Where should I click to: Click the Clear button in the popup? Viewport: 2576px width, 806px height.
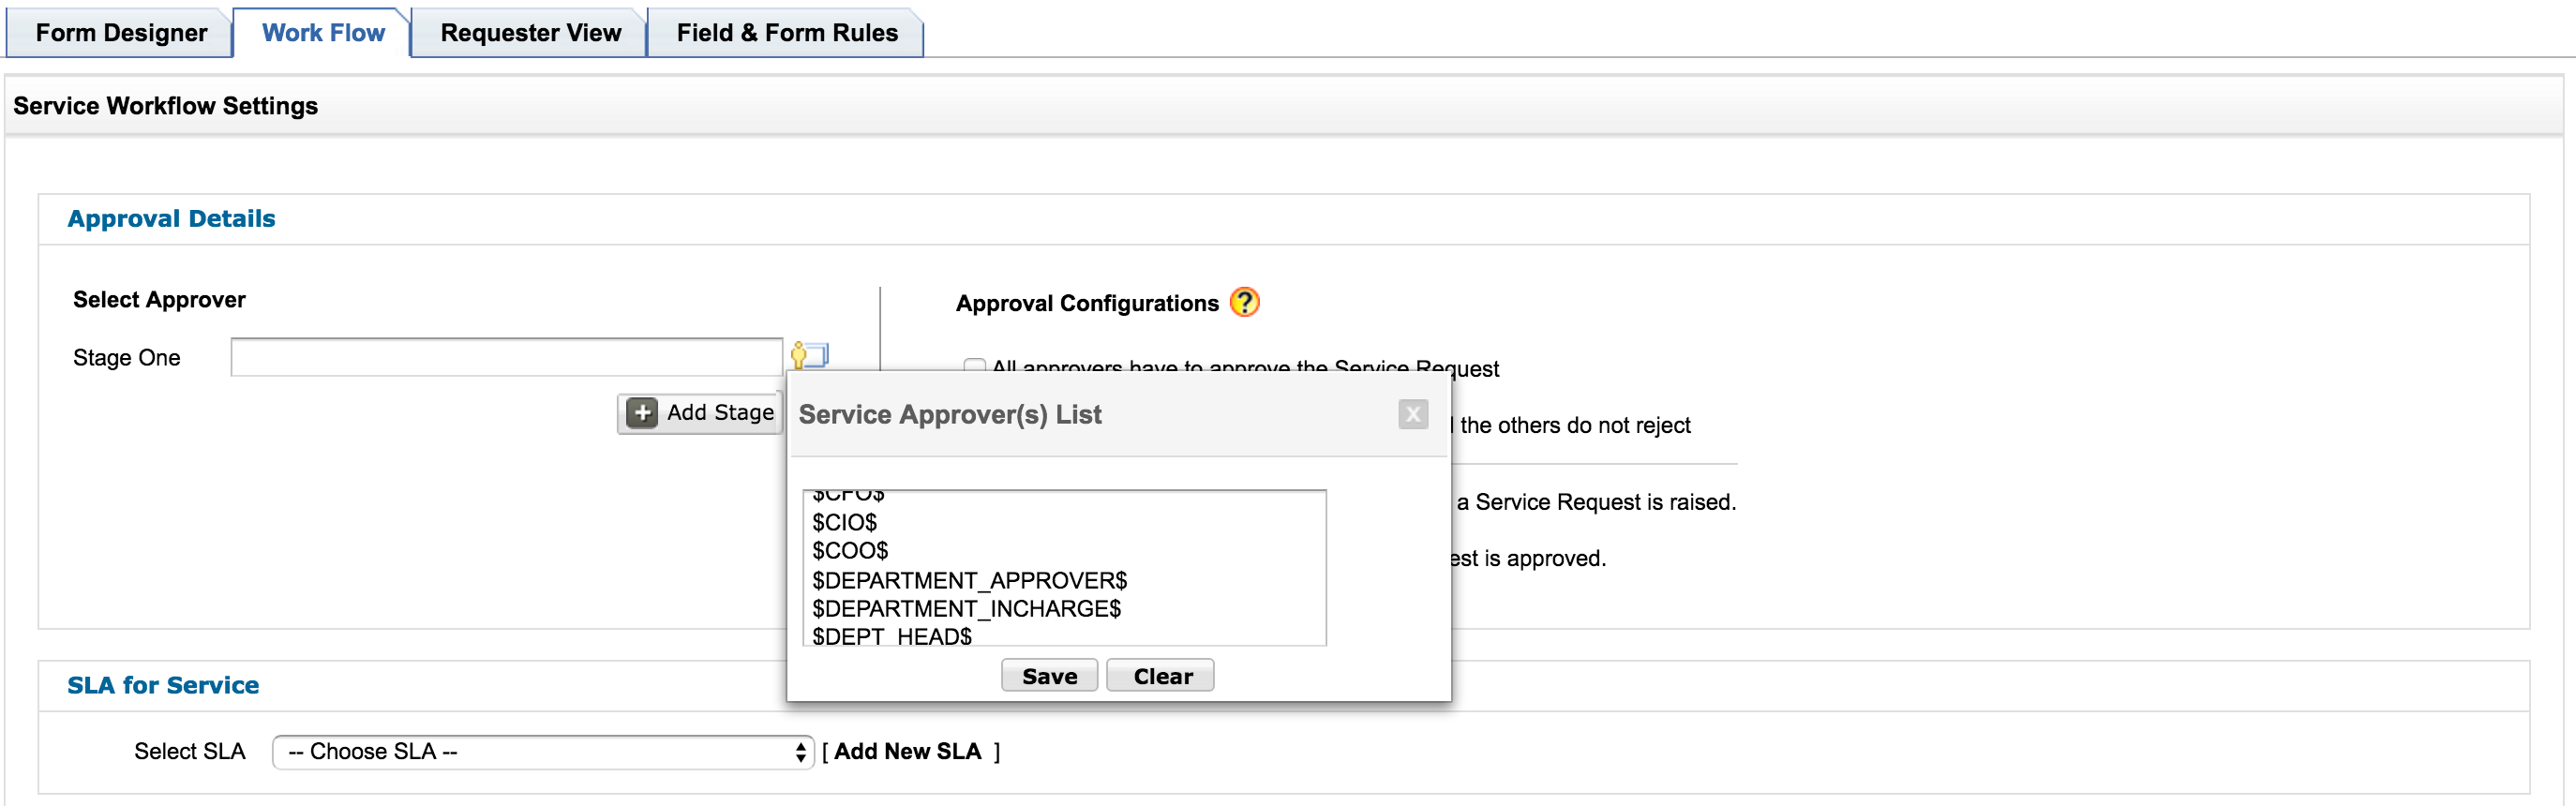tap(1161, 676)
